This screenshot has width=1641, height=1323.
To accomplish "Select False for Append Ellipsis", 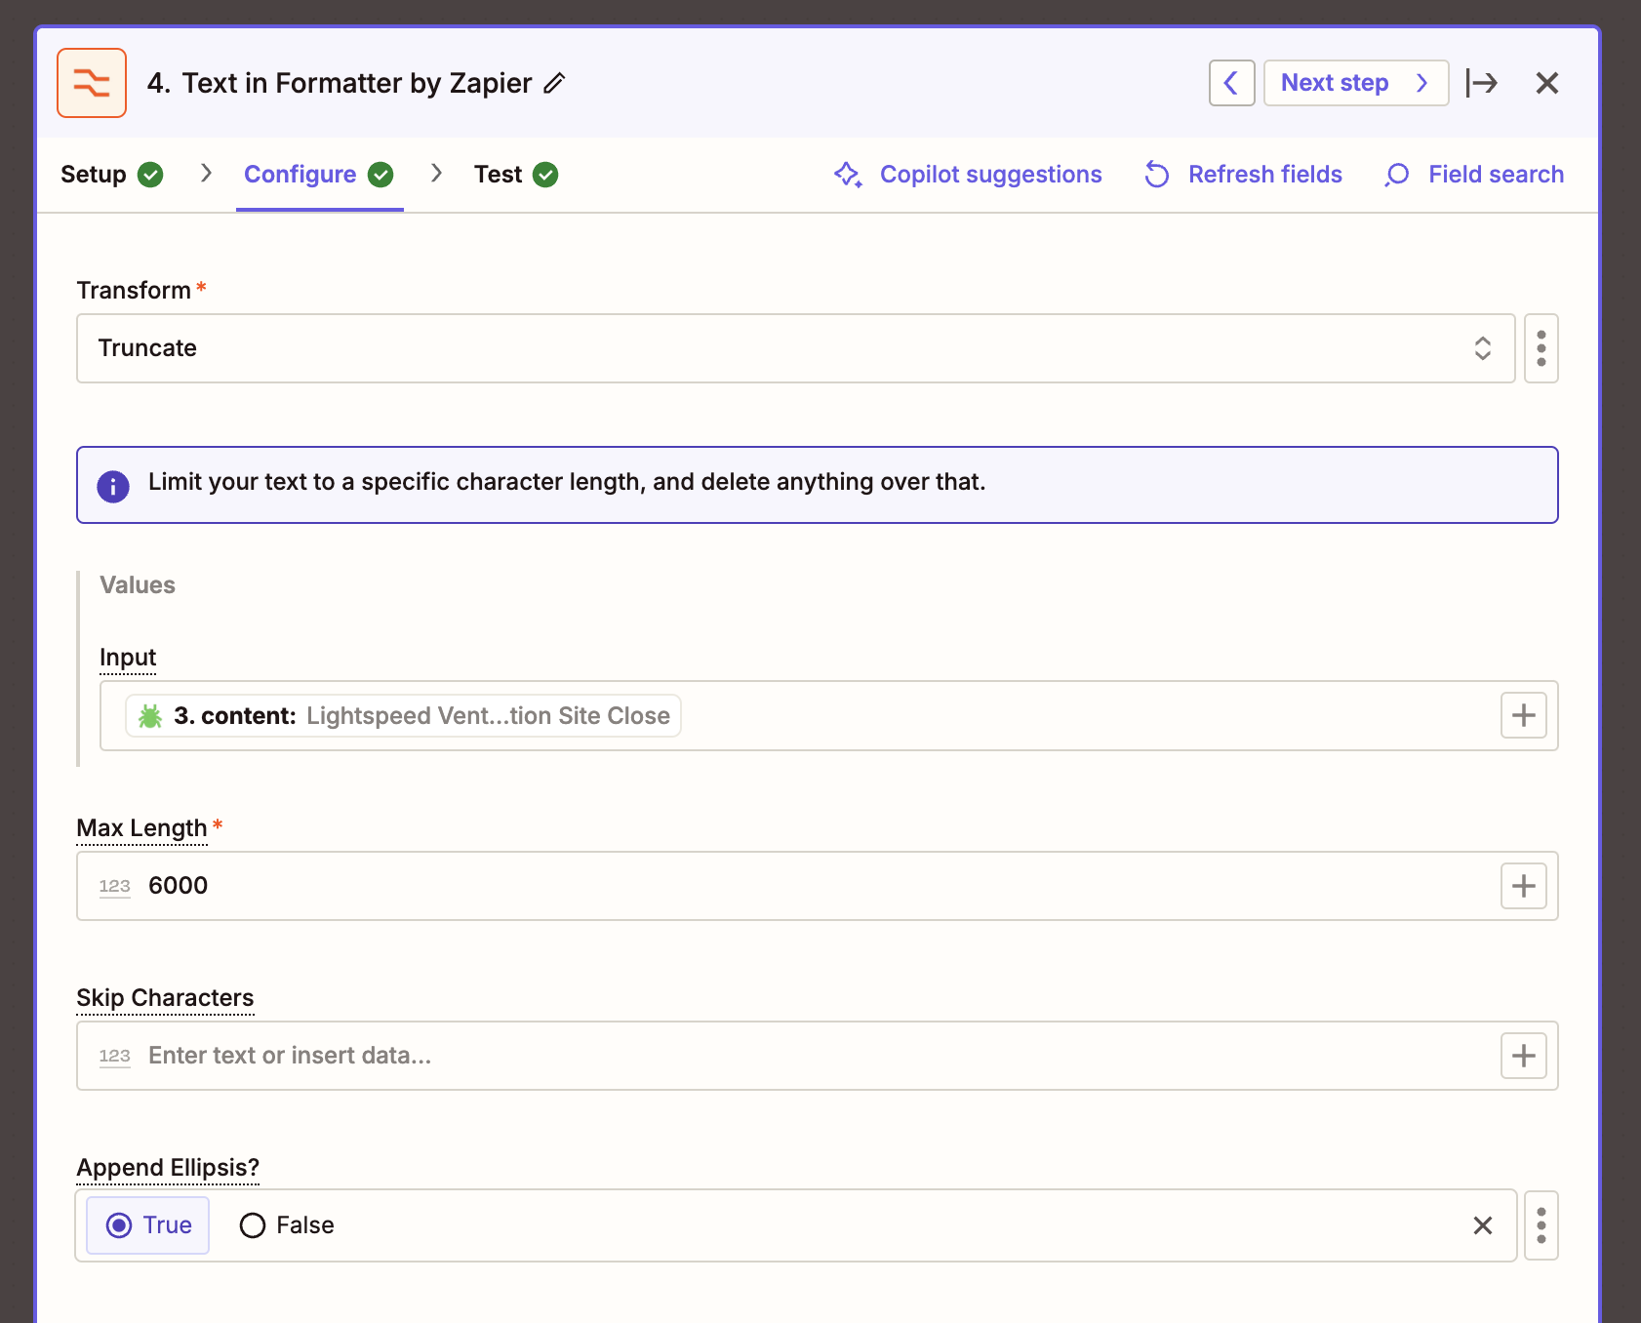I will [287, 1225].
